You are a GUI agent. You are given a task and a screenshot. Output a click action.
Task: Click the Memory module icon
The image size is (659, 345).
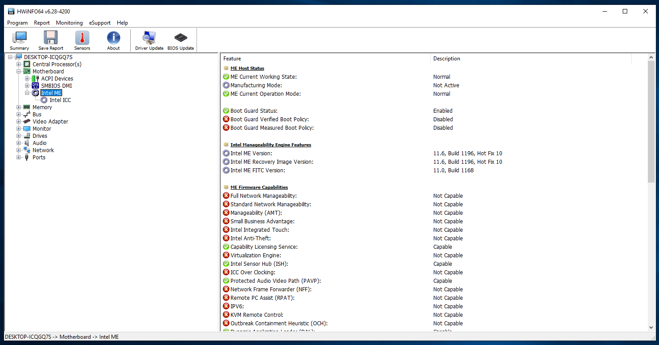point(27,107)
